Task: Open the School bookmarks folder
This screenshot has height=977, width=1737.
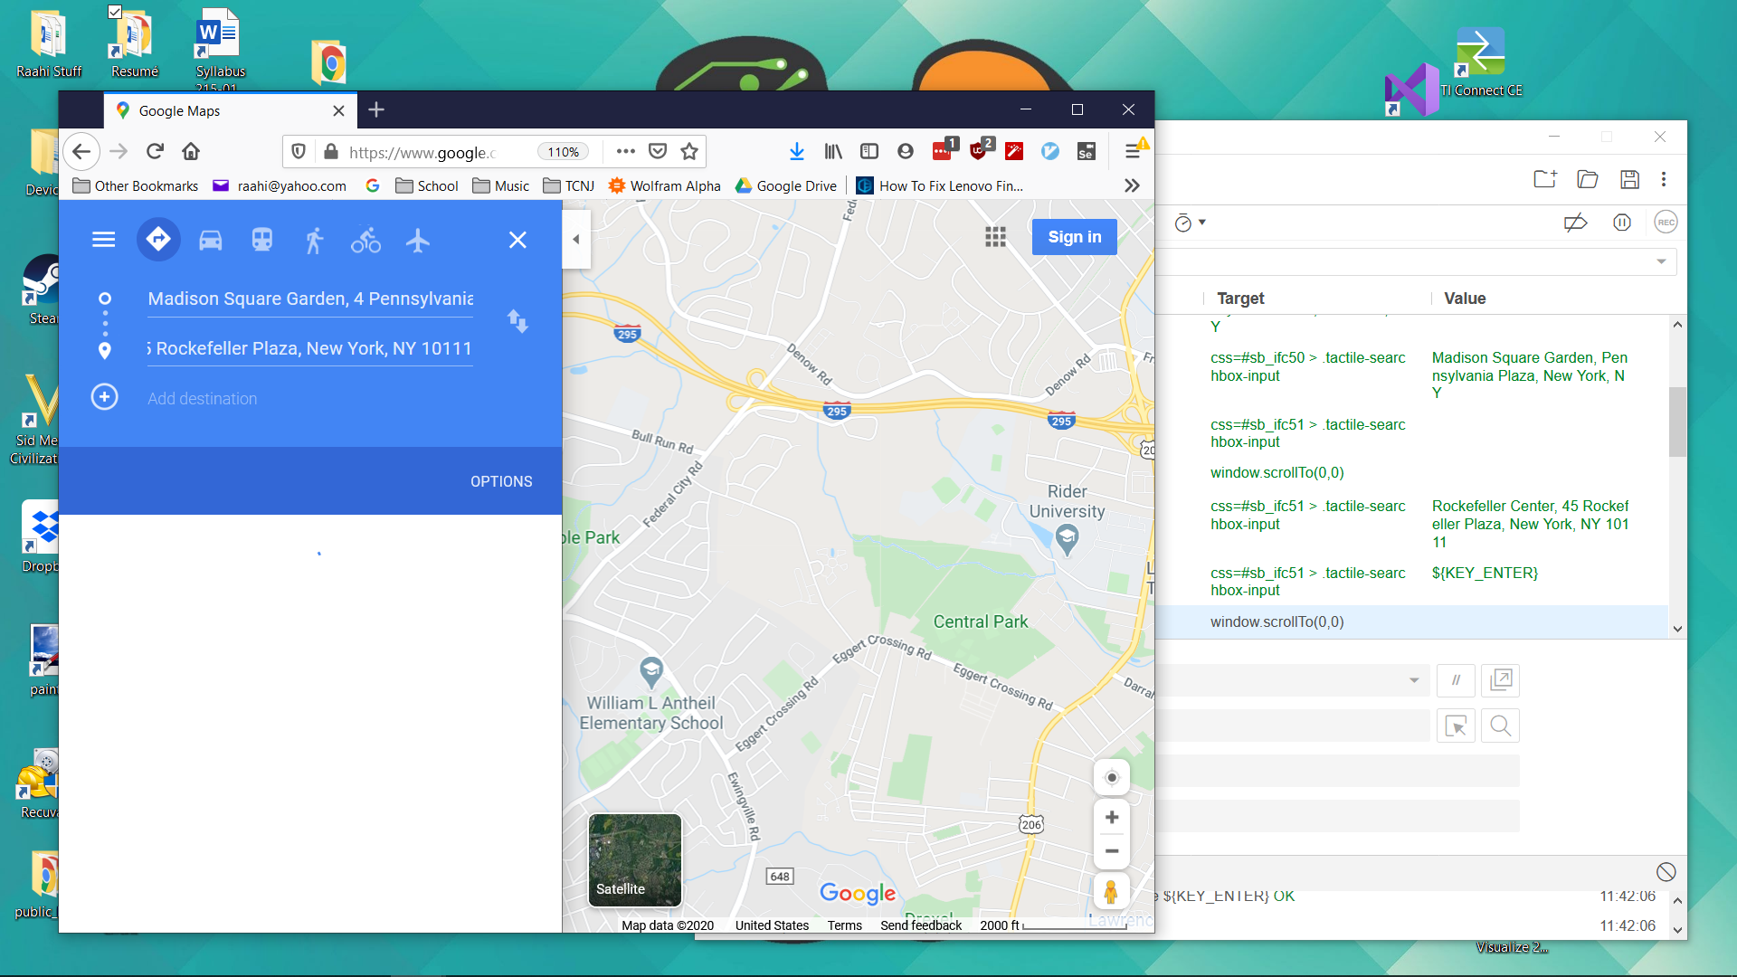Action: click(x=427, y=185)
